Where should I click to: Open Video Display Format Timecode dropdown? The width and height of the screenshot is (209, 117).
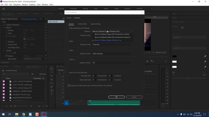[112, 45]
